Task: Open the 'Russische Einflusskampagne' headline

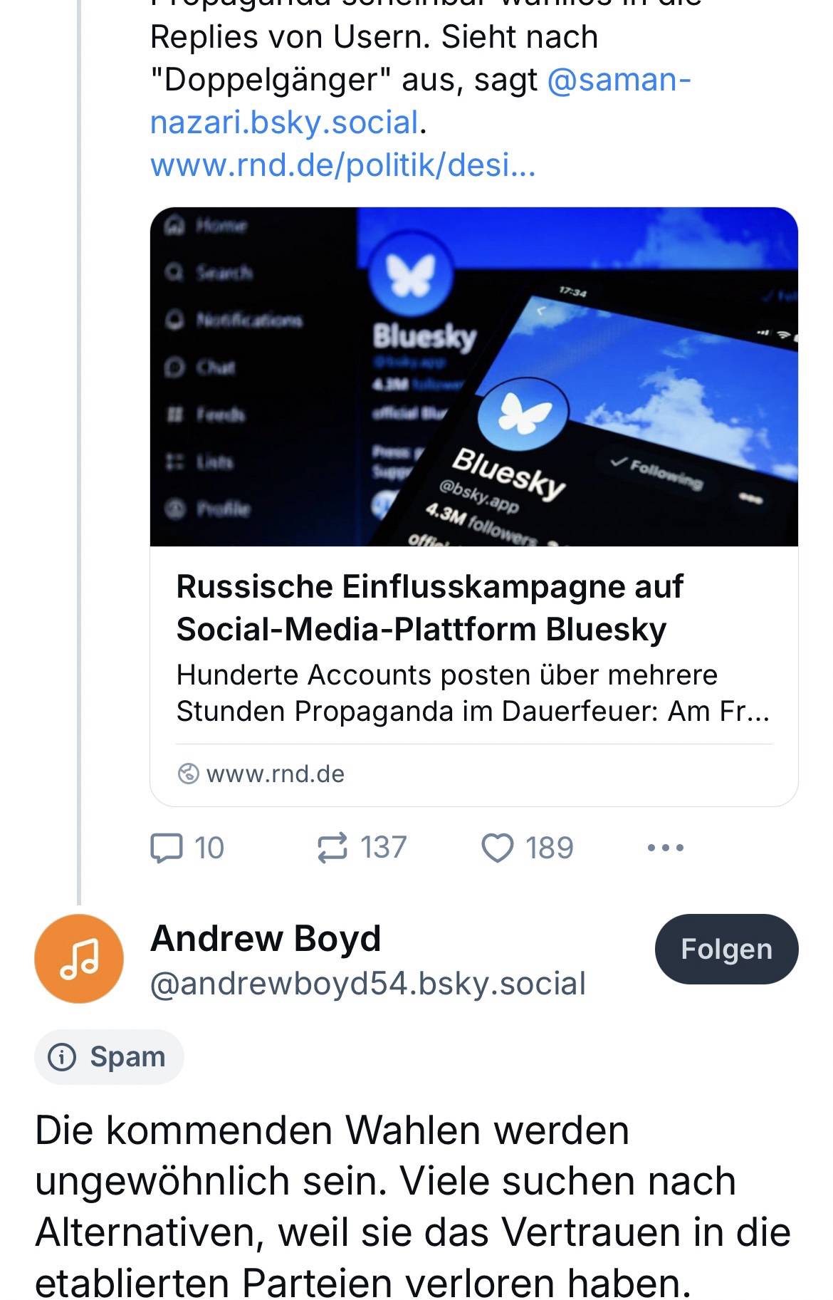Action: pyautogui.click(x=429, y=608)
